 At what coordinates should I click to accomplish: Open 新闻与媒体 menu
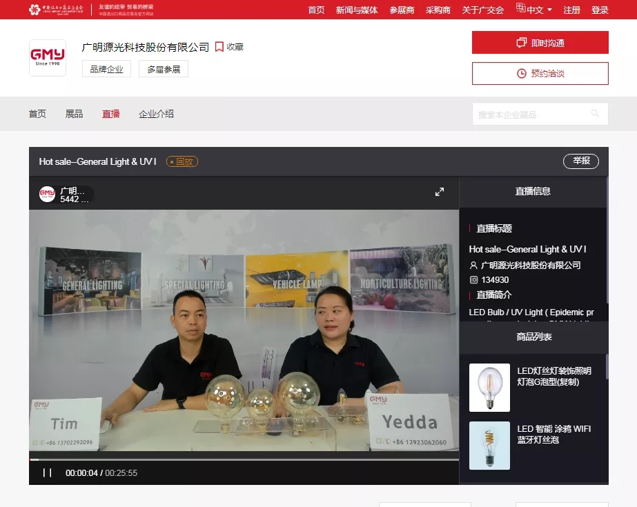point(357,10)
